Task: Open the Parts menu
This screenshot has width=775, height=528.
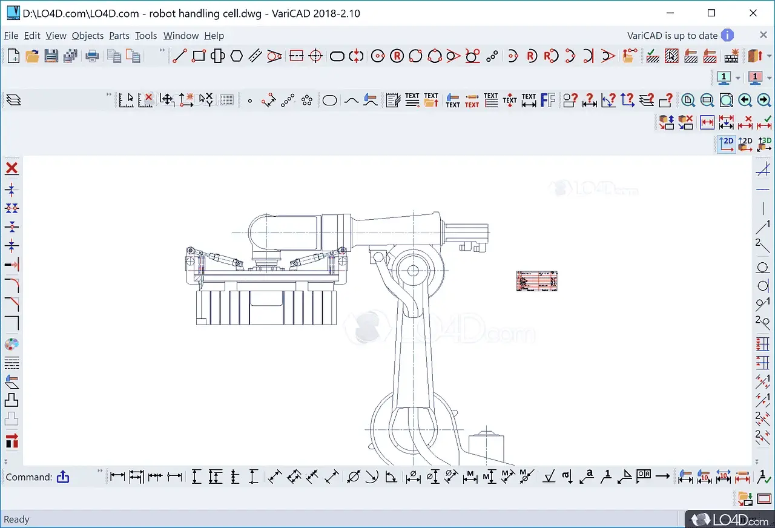Action: [119, 36]
